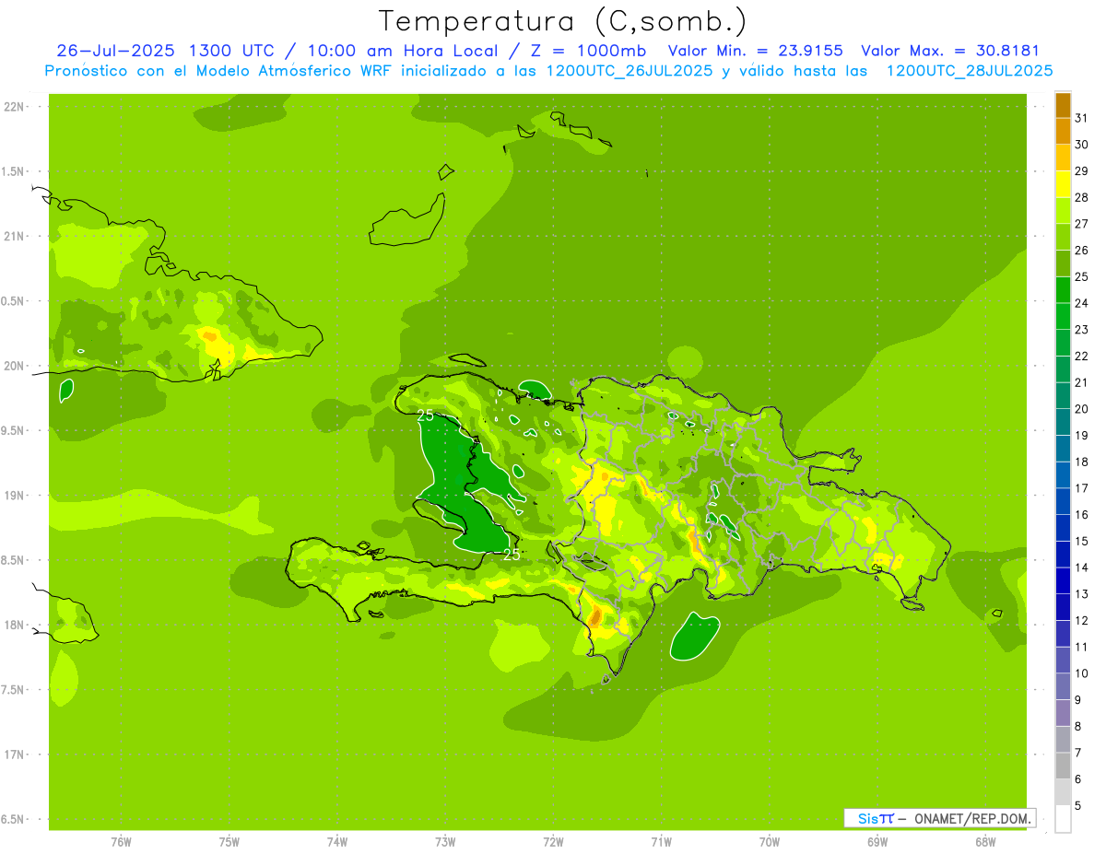This screenshot has height=854, width=1106.
Task: Click the "73W" longitude axis label
Action: coord(445,842)
